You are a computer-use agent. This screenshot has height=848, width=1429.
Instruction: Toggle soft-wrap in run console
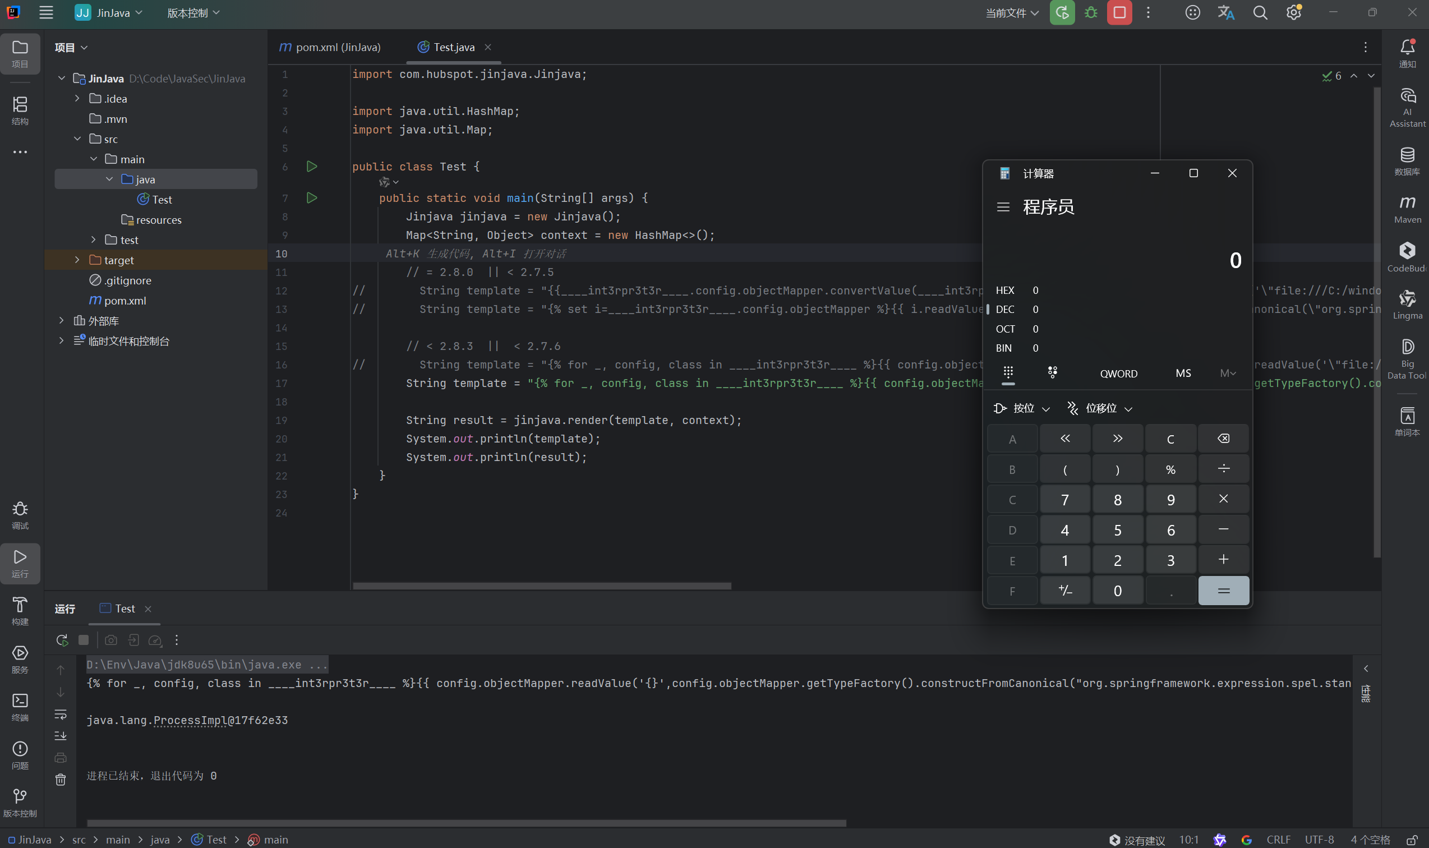[x=61, y=715]
